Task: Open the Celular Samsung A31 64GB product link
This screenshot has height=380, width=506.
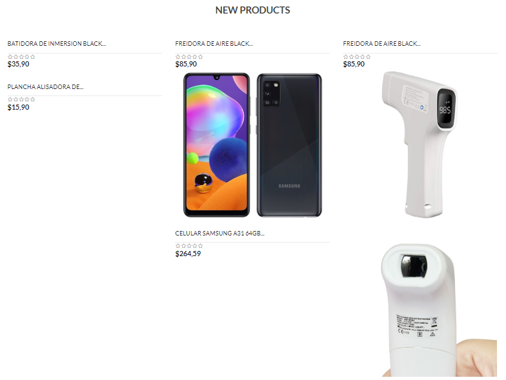Action: click(x=219, y=234)
